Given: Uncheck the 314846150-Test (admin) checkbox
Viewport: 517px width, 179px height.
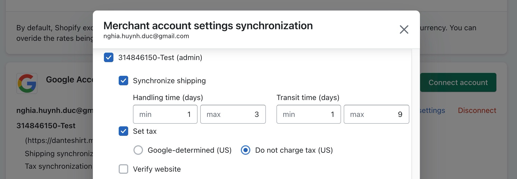Looking at the screenshot, I should point(109,57).
